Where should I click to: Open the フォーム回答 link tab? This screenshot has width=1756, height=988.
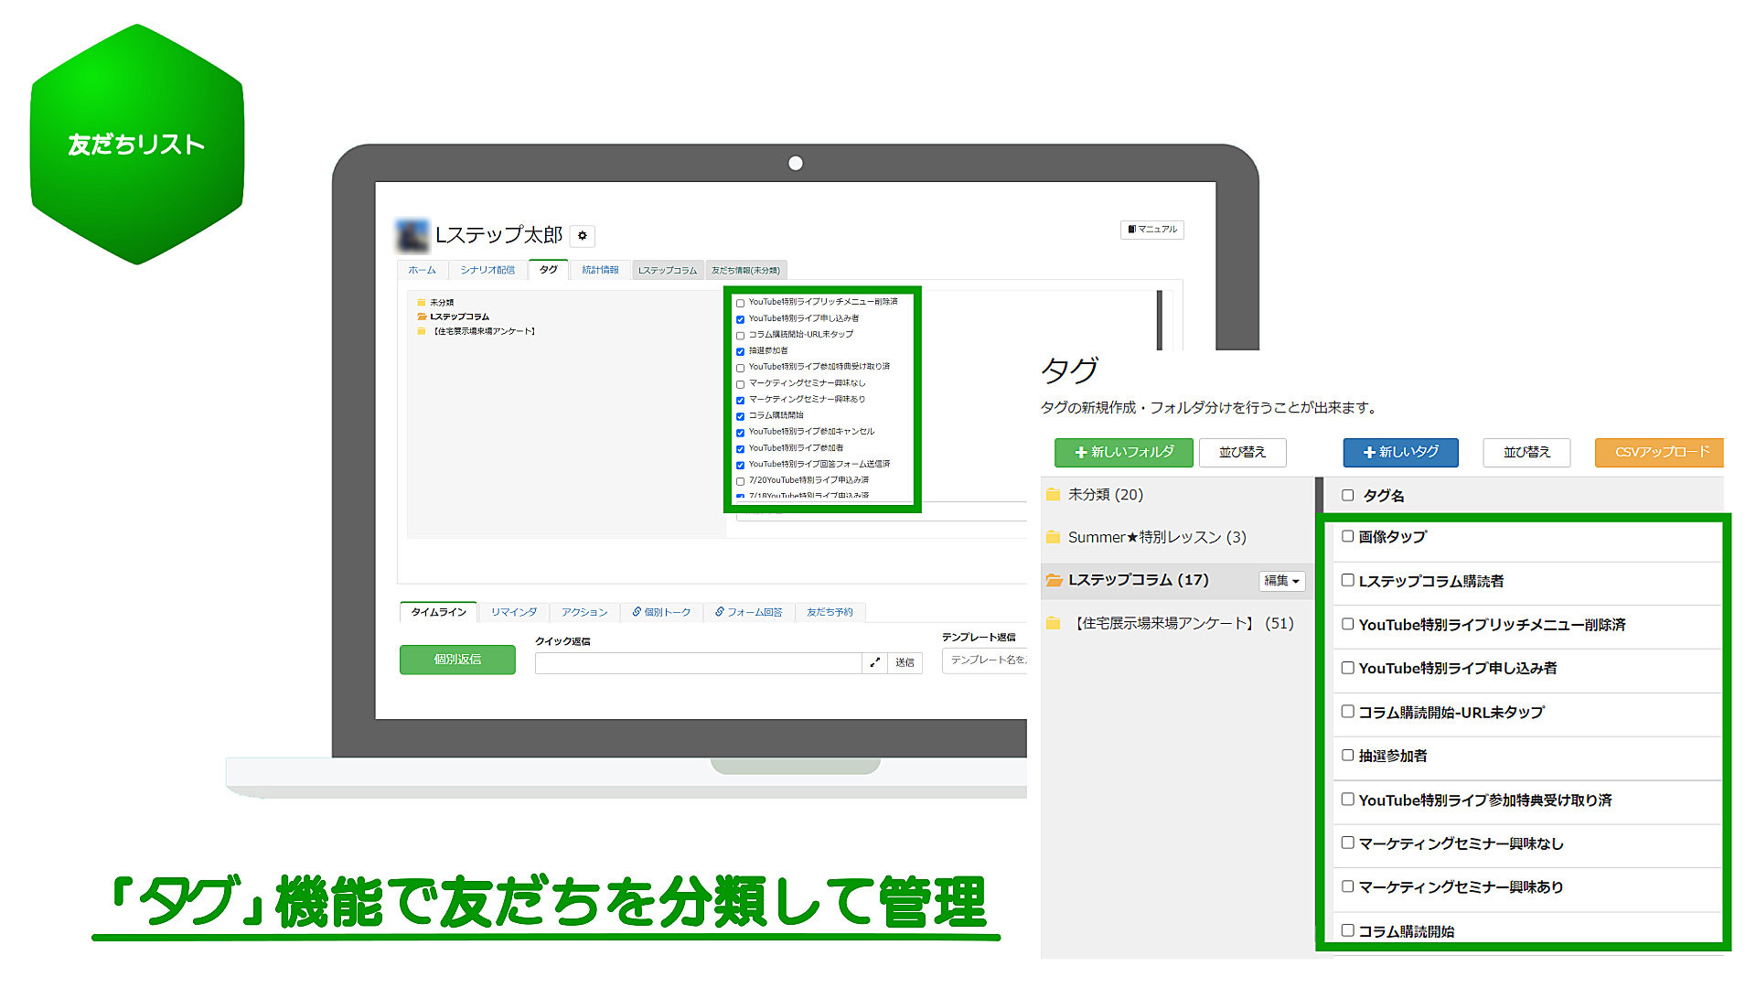748,612
